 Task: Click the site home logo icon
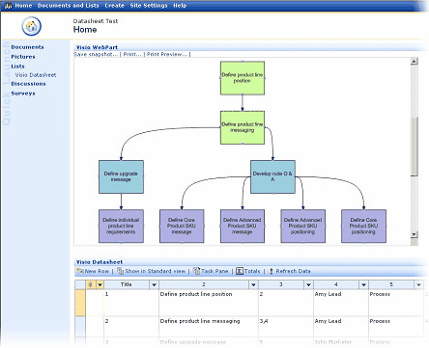(x=32, y=26)
